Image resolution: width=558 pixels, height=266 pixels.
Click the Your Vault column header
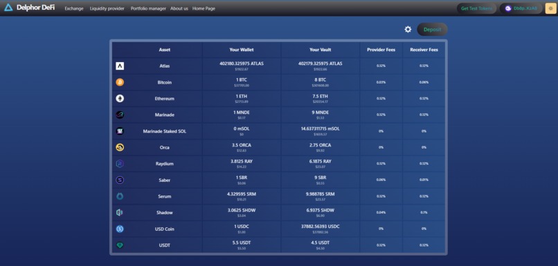(x=321, y=50)
